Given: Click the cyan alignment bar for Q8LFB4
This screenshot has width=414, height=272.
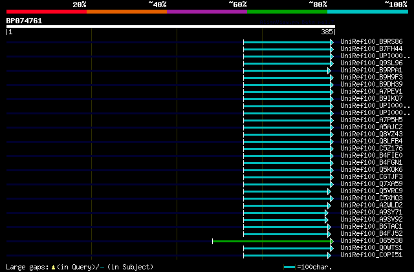Looking at the screenshot, I should [x=287, y=142].
